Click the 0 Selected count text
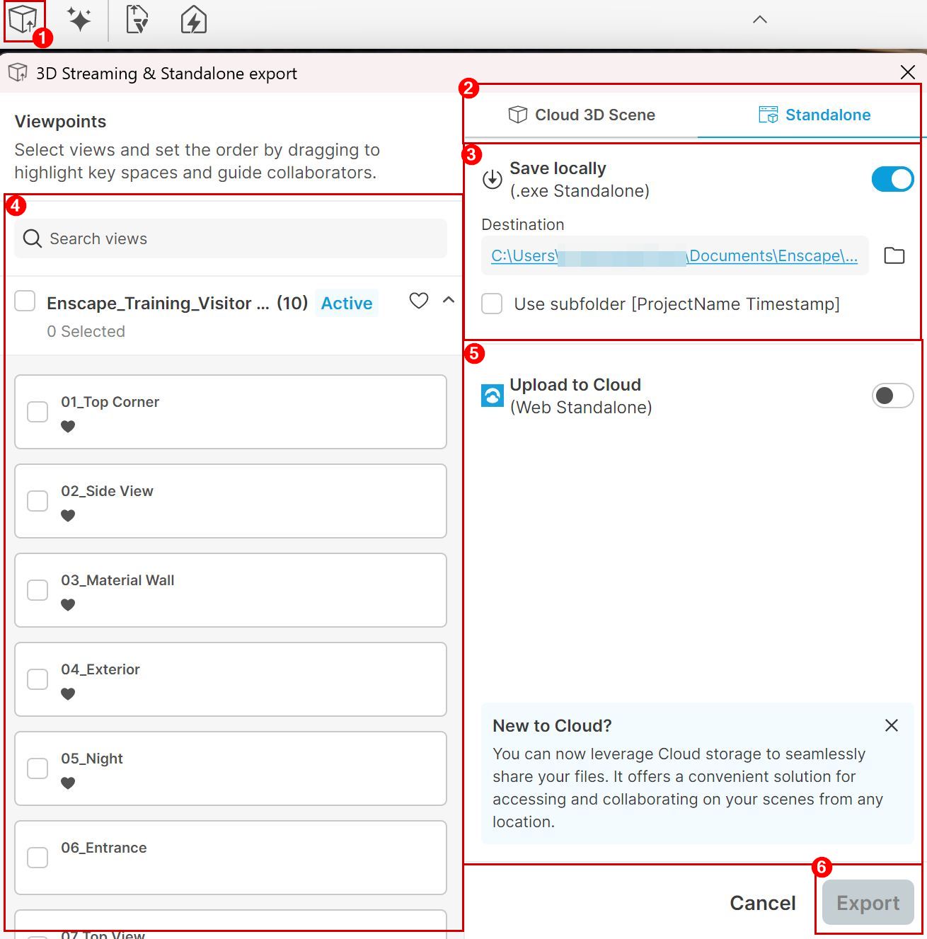Screen dimensions: 927x939 pos(86,331)
